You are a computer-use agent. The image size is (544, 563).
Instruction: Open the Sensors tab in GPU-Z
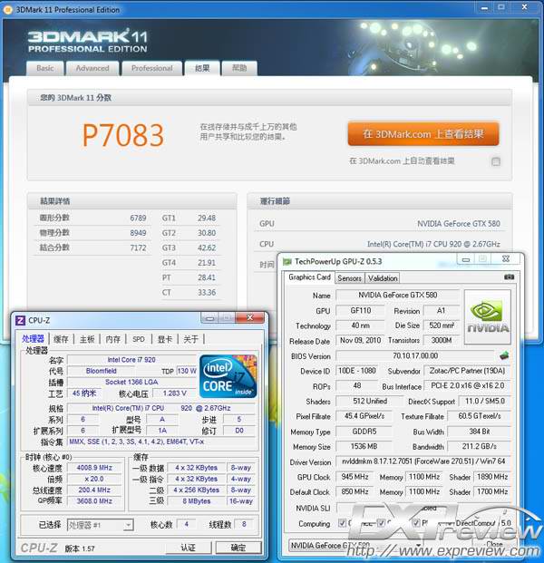tap(349, 278)
